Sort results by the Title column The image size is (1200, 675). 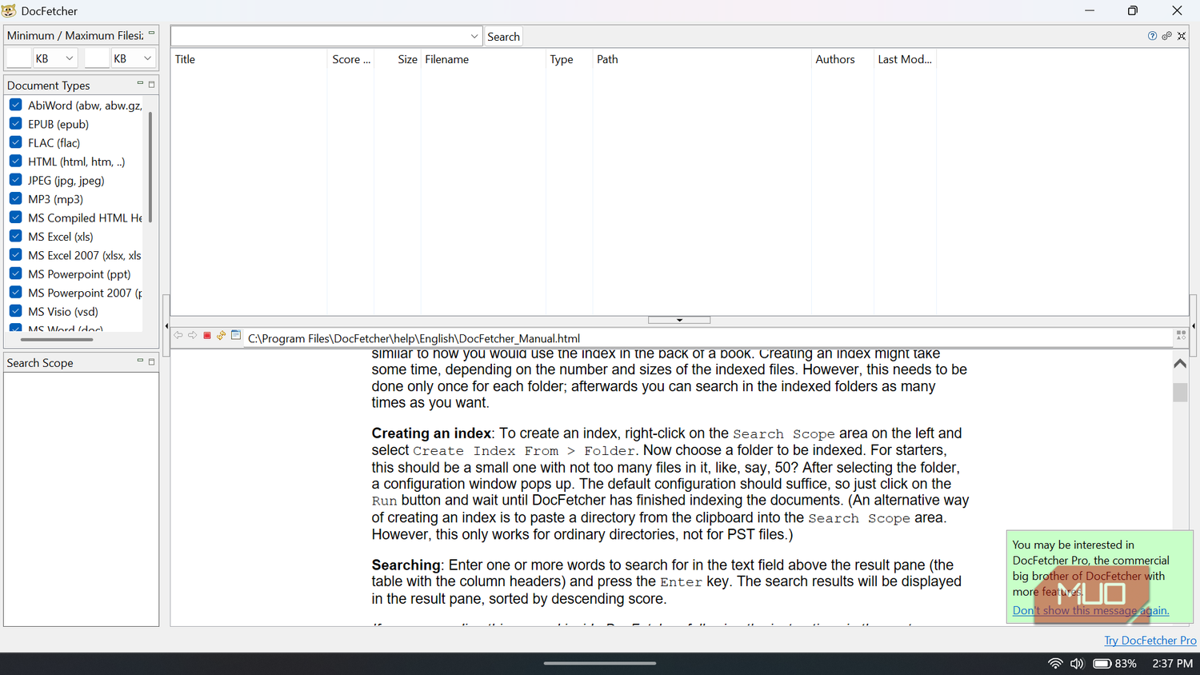click(x=249, y=59)
